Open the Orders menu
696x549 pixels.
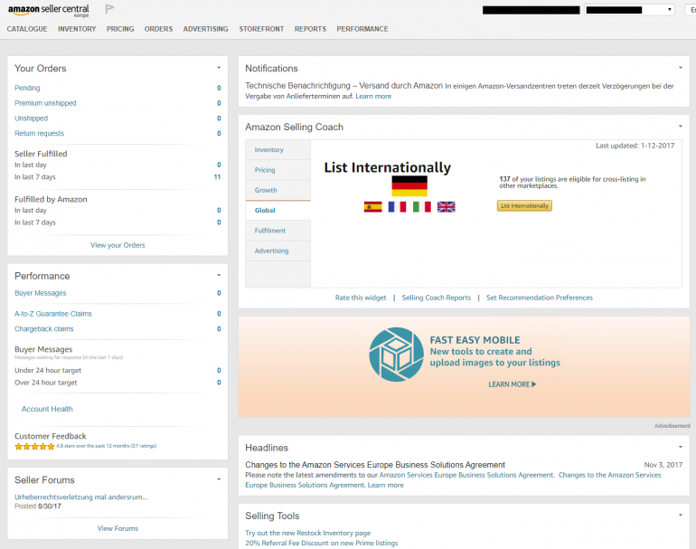[x=158, y=29]
